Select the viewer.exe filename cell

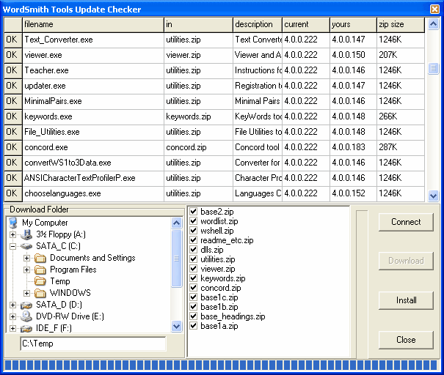tap(93, 55)
